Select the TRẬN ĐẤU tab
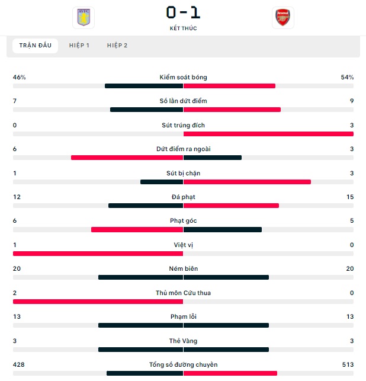Viewport: 366px width, 381px height. [35, 46]
